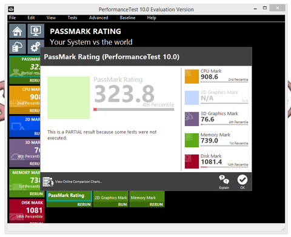Rerun the PassMark Rating bottom tile

(84, 204)
